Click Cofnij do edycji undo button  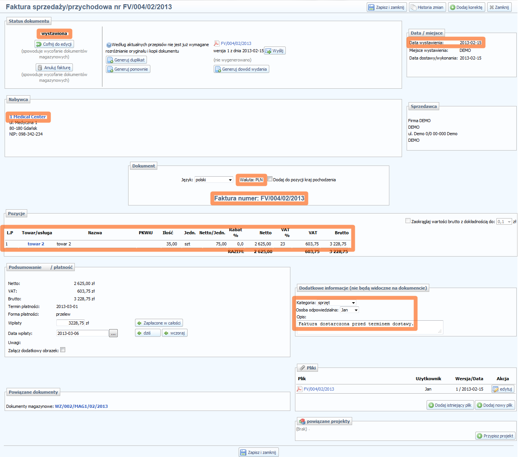(54, 44)
